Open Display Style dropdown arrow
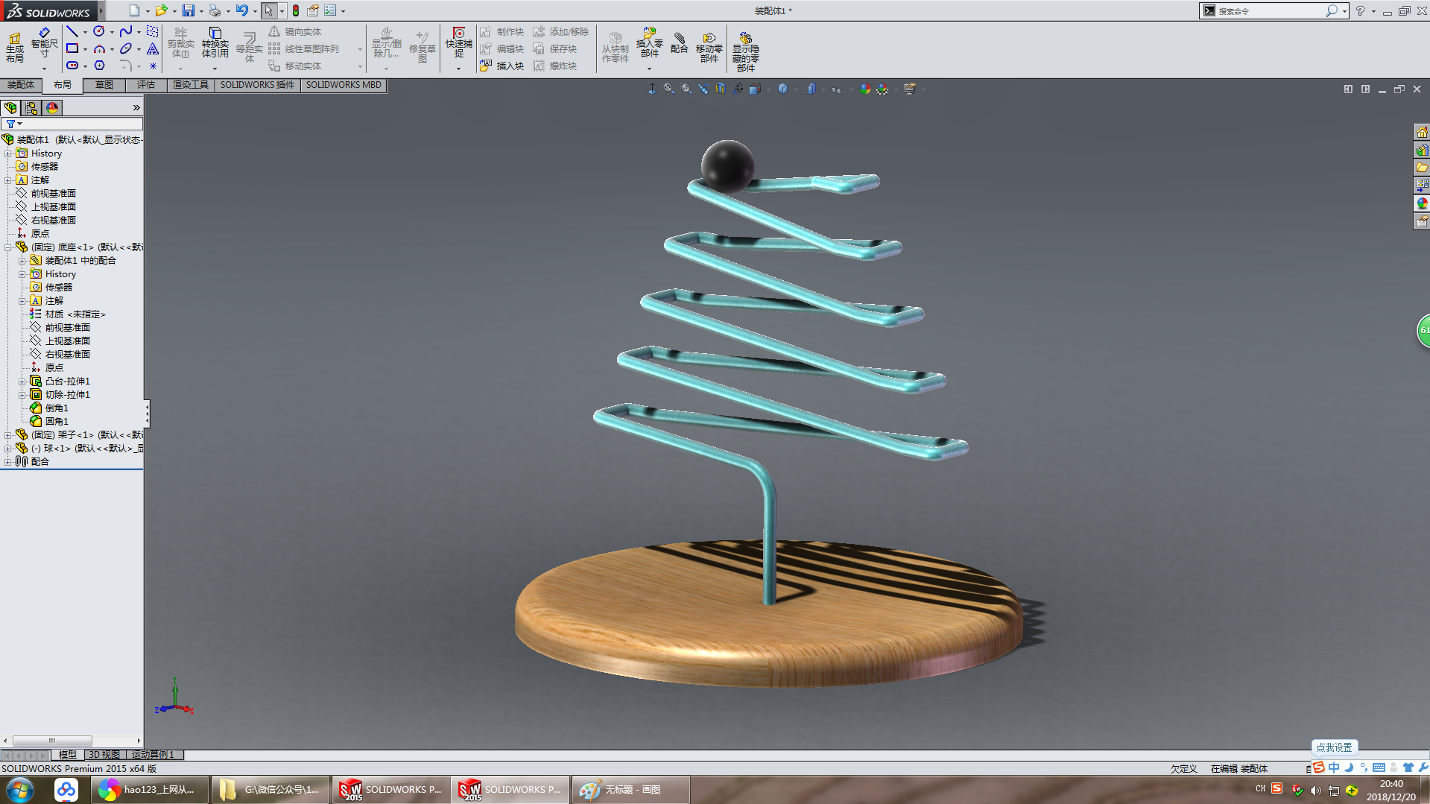1430x804 pixels. (x=797, y=89)
